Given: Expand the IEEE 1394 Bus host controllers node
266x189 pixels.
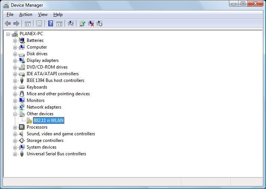Looking at the screenshot, I should pos(15,81).
